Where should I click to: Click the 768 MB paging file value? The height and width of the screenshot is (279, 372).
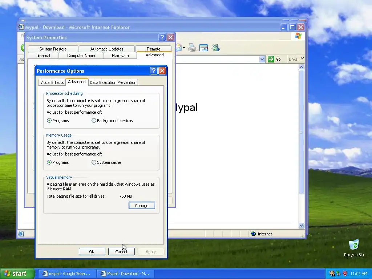(x=126, y=196)
